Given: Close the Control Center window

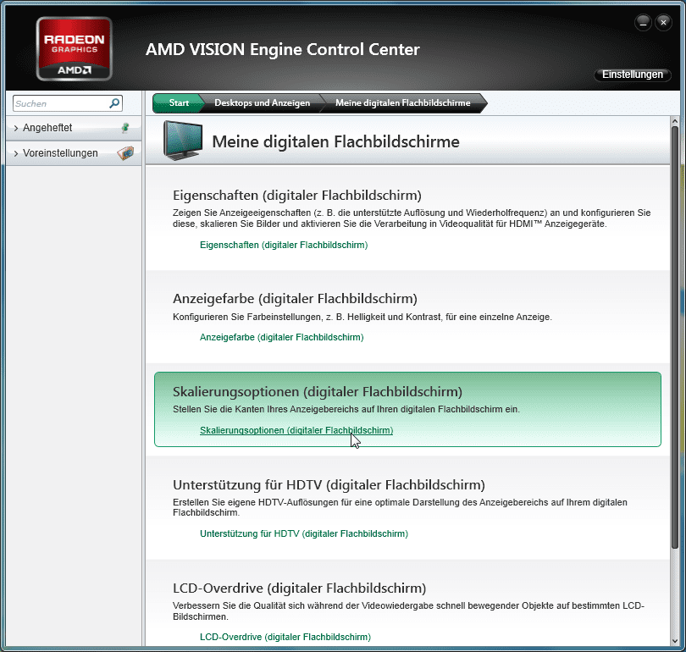Looking at the screenshot, I should coord(663,22).
